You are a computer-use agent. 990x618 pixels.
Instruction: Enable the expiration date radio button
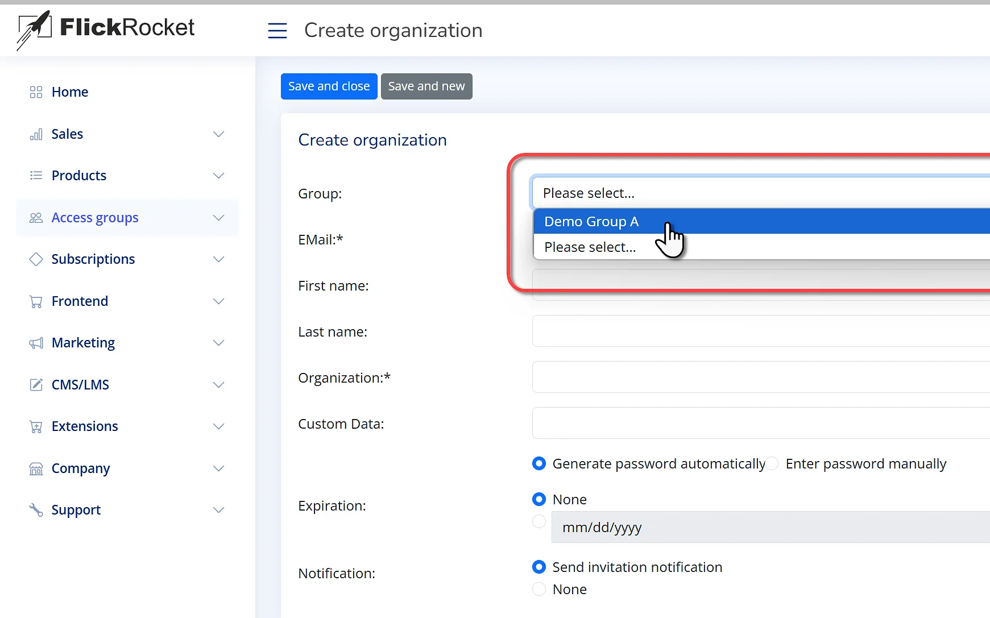539,521
